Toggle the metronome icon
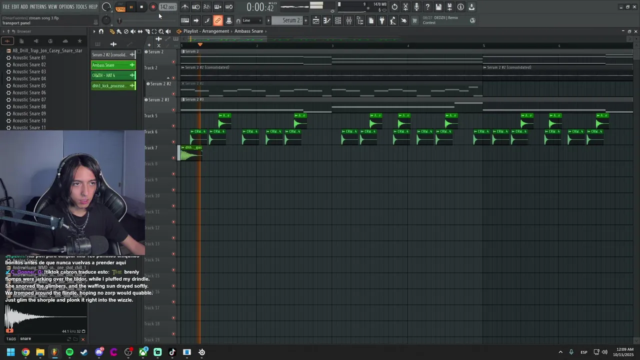The width and height of the screenshot is (640, 360). click(x=185, y=7)
